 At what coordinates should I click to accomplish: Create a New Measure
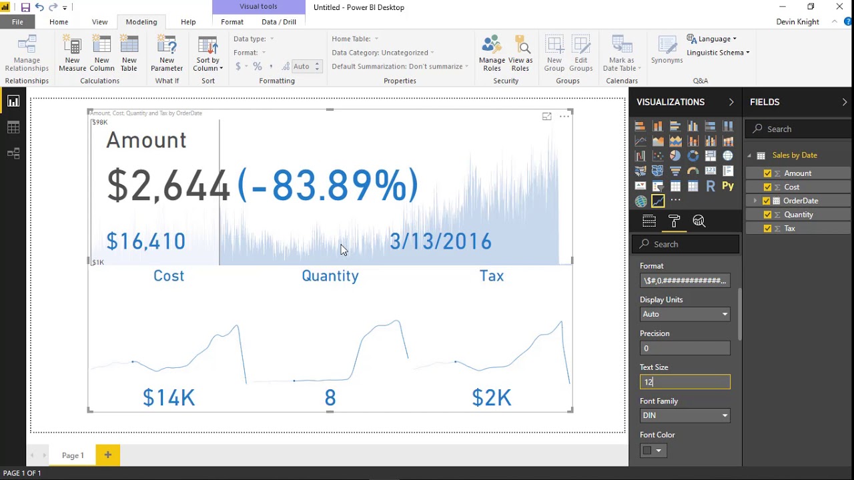(73, 54)
